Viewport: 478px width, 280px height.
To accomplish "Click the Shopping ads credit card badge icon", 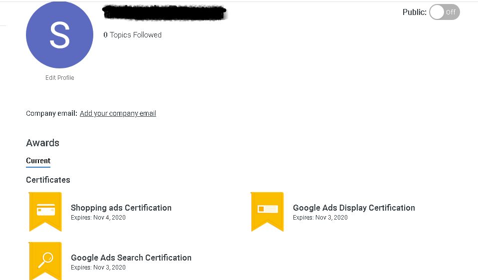I will pos(45,211).
